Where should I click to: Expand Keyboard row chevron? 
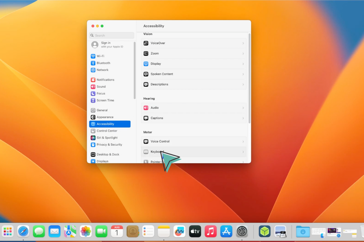[243, 152]
